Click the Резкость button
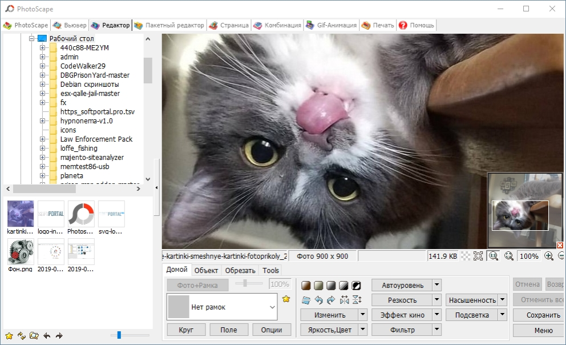Screen dimensions: 566x345 tap(402, 300)
